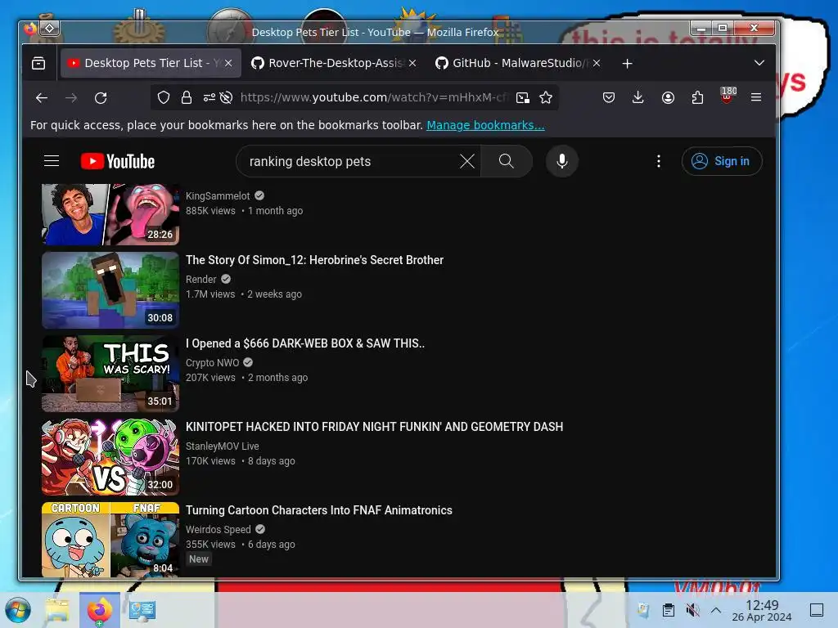Open KINITOPET HACKED INTO FRIDAY NIGHT FUNKIN title

[374, 427]
